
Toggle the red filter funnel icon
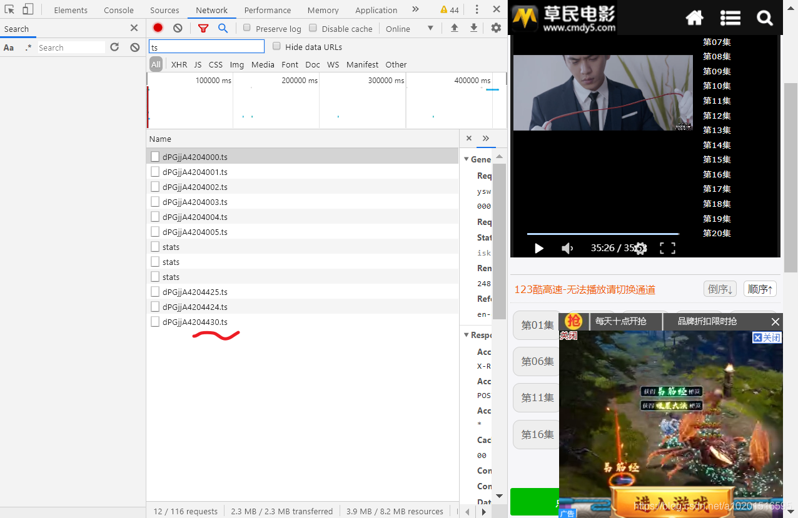203,28
